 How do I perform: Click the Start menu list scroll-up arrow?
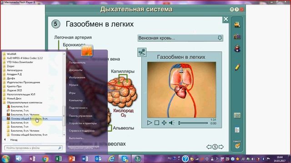[64, 54]
